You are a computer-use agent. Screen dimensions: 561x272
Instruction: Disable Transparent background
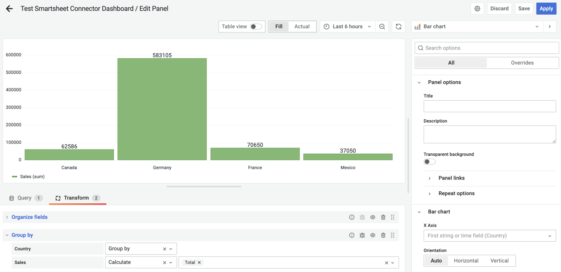(x=429, y=161)
